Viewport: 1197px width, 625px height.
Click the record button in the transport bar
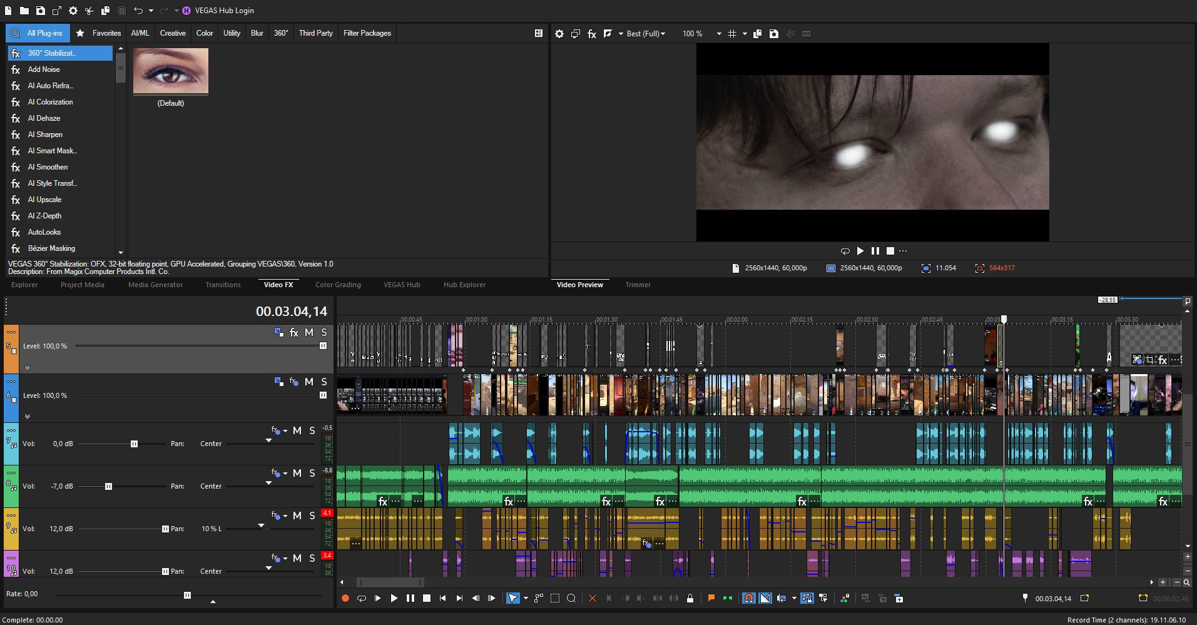click(345, 598)
